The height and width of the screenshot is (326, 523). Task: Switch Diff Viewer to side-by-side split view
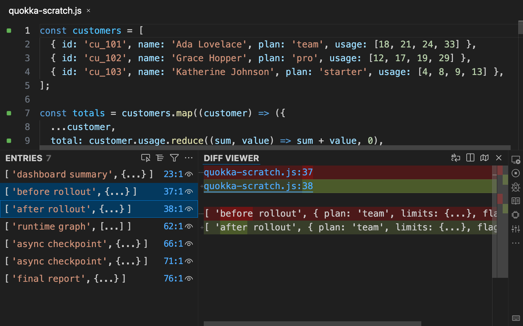pyautogui.click(x=470, y=158)
